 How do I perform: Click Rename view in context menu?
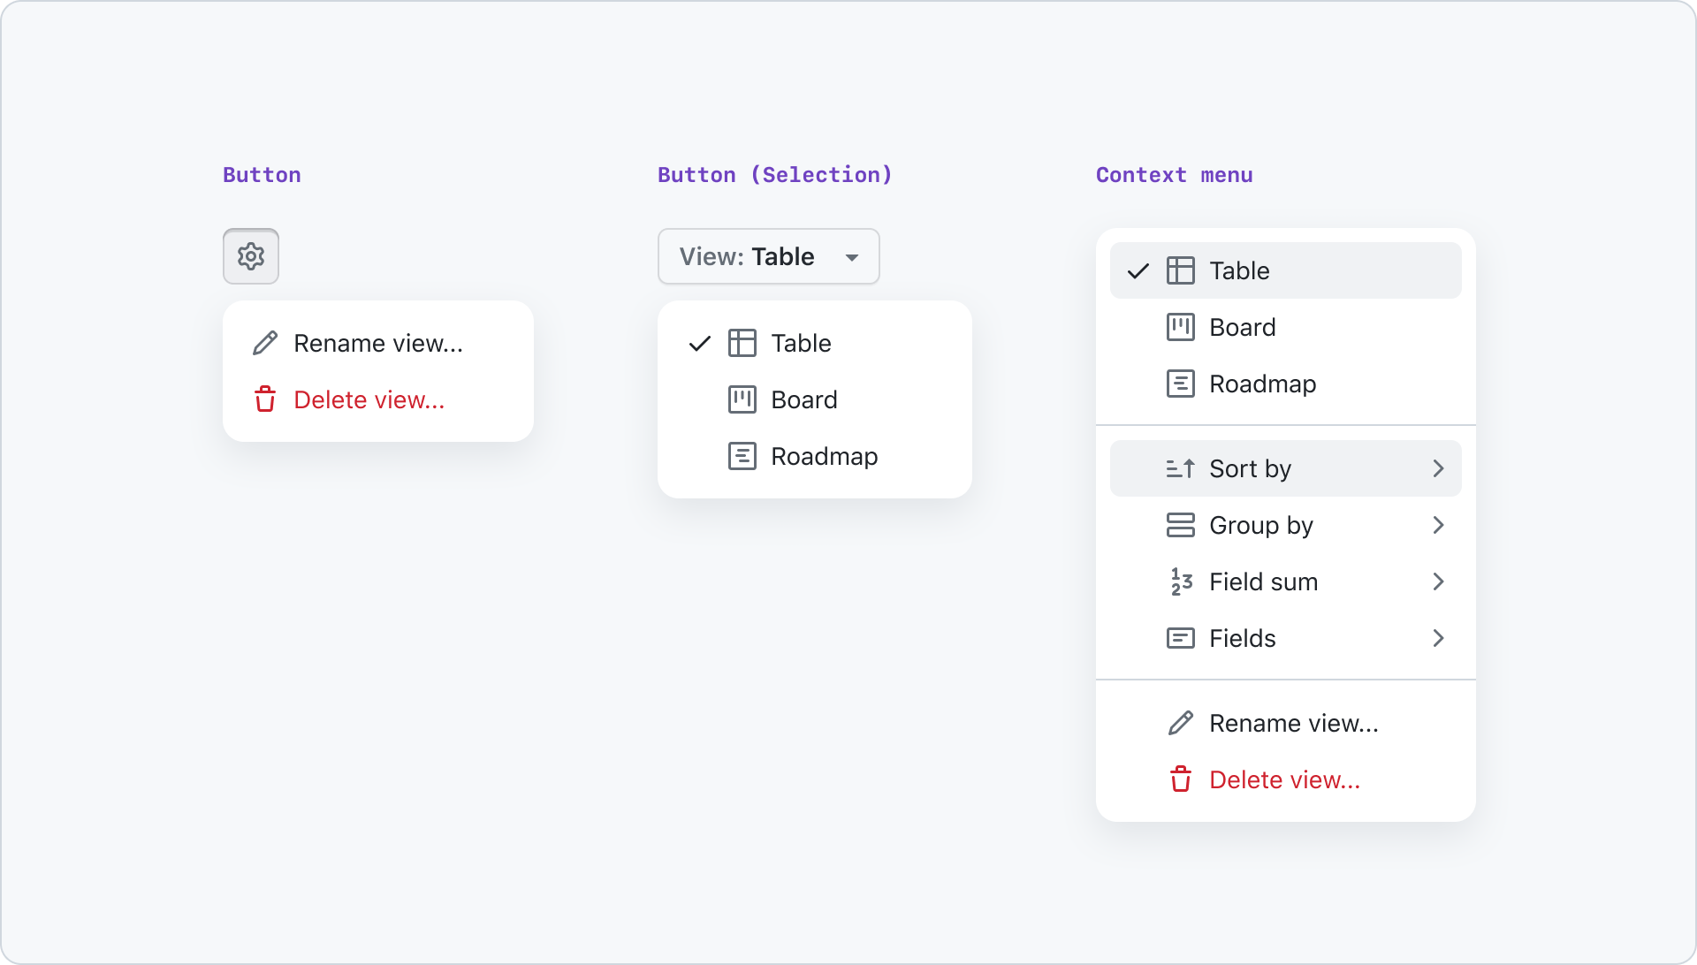click(x=1284, y=723)
